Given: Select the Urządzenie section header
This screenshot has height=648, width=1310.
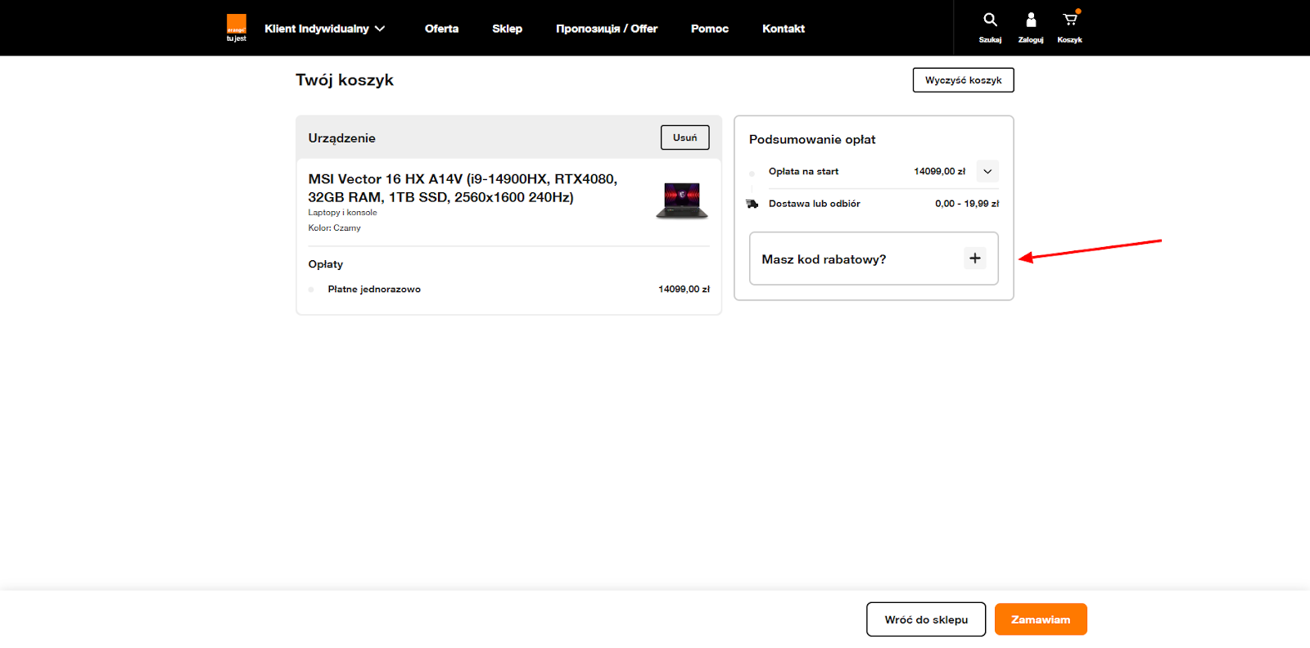Looking at the screenshot, I should 341,138.
